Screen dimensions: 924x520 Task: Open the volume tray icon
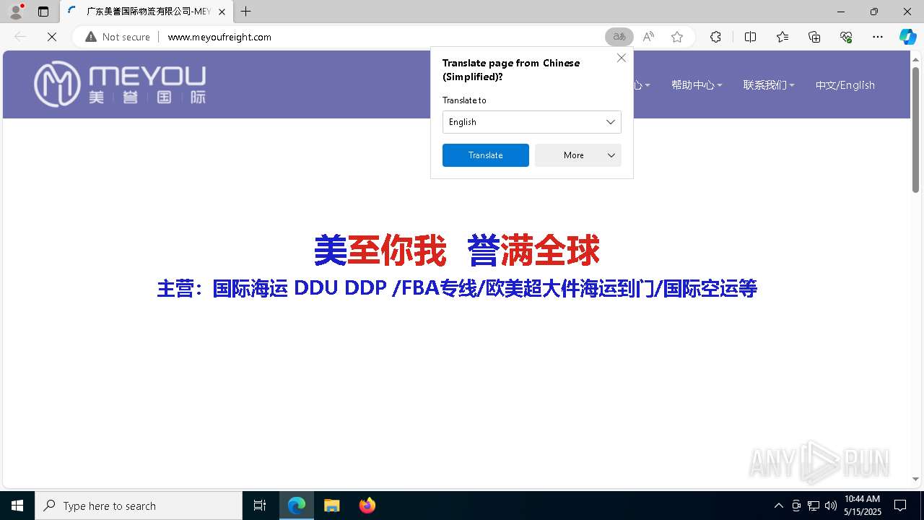coord(831,506)
